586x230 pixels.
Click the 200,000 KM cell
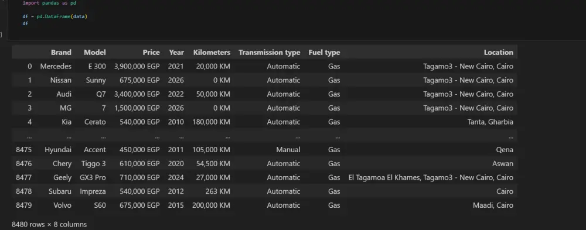point(211,205)
